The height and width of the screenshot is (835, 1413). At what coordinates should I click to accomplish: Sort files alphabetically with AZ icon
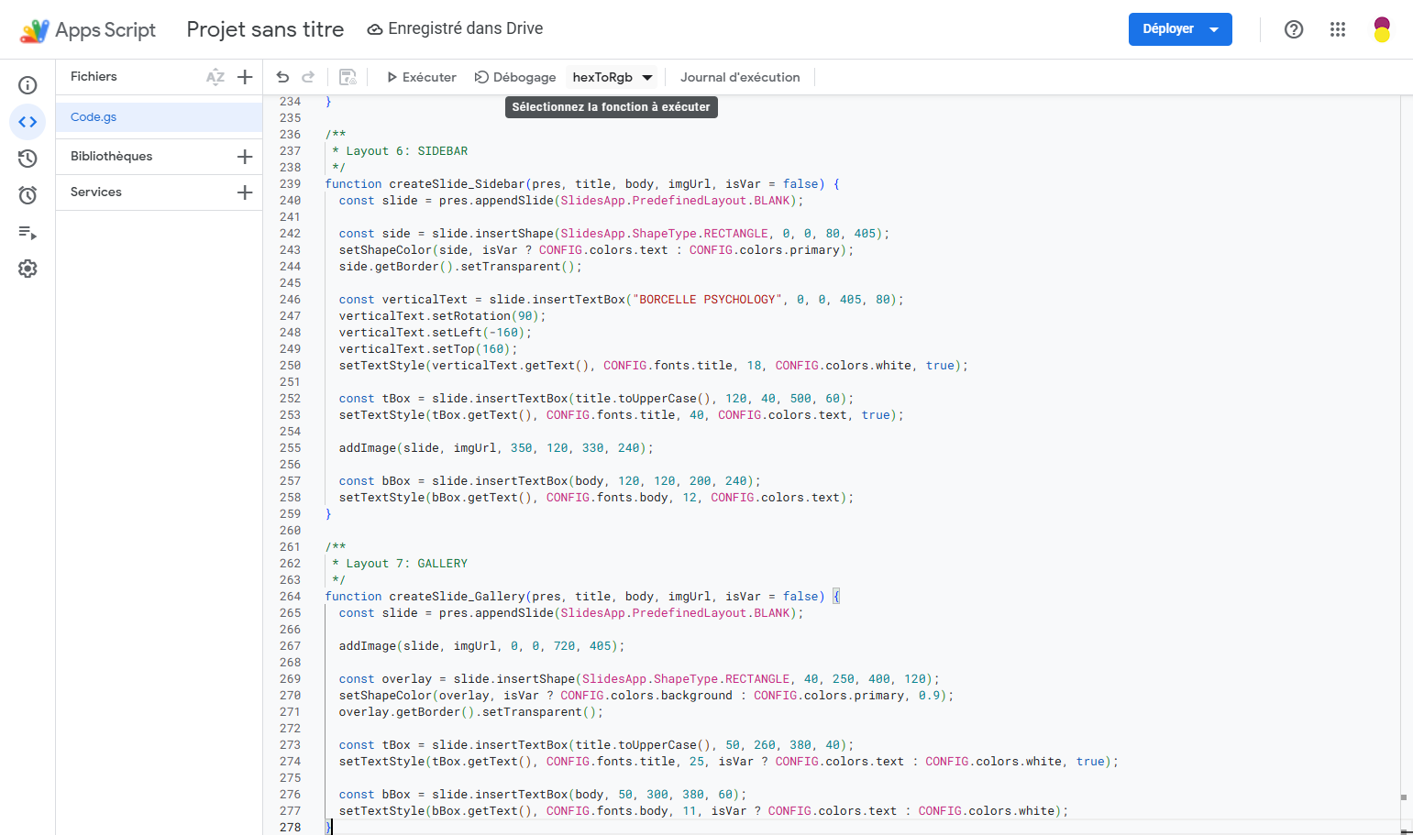click(x=215, y=77)
